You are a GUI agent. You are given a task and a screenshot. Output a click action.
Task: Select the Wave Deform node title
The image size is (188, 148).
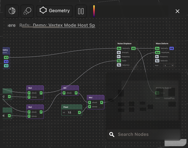(162, 44)
